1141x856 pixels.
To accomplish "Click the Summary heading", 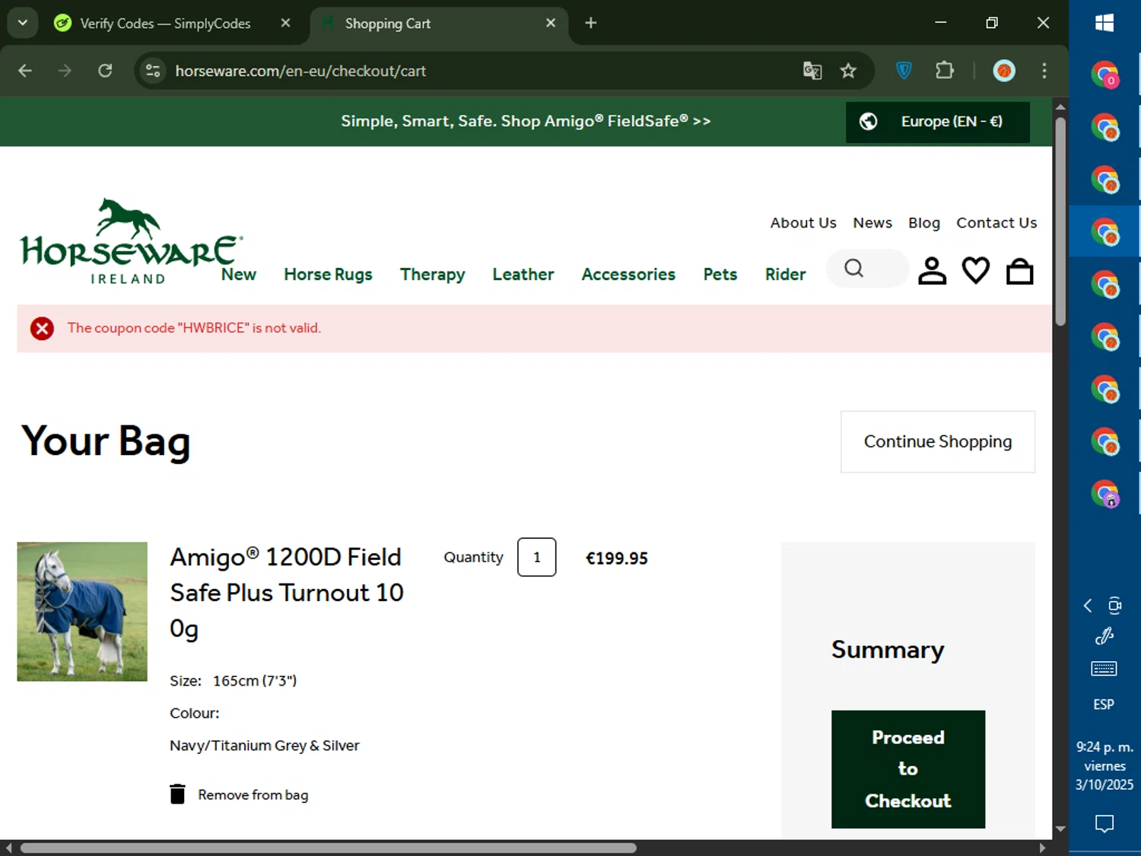I will point(888,649).
